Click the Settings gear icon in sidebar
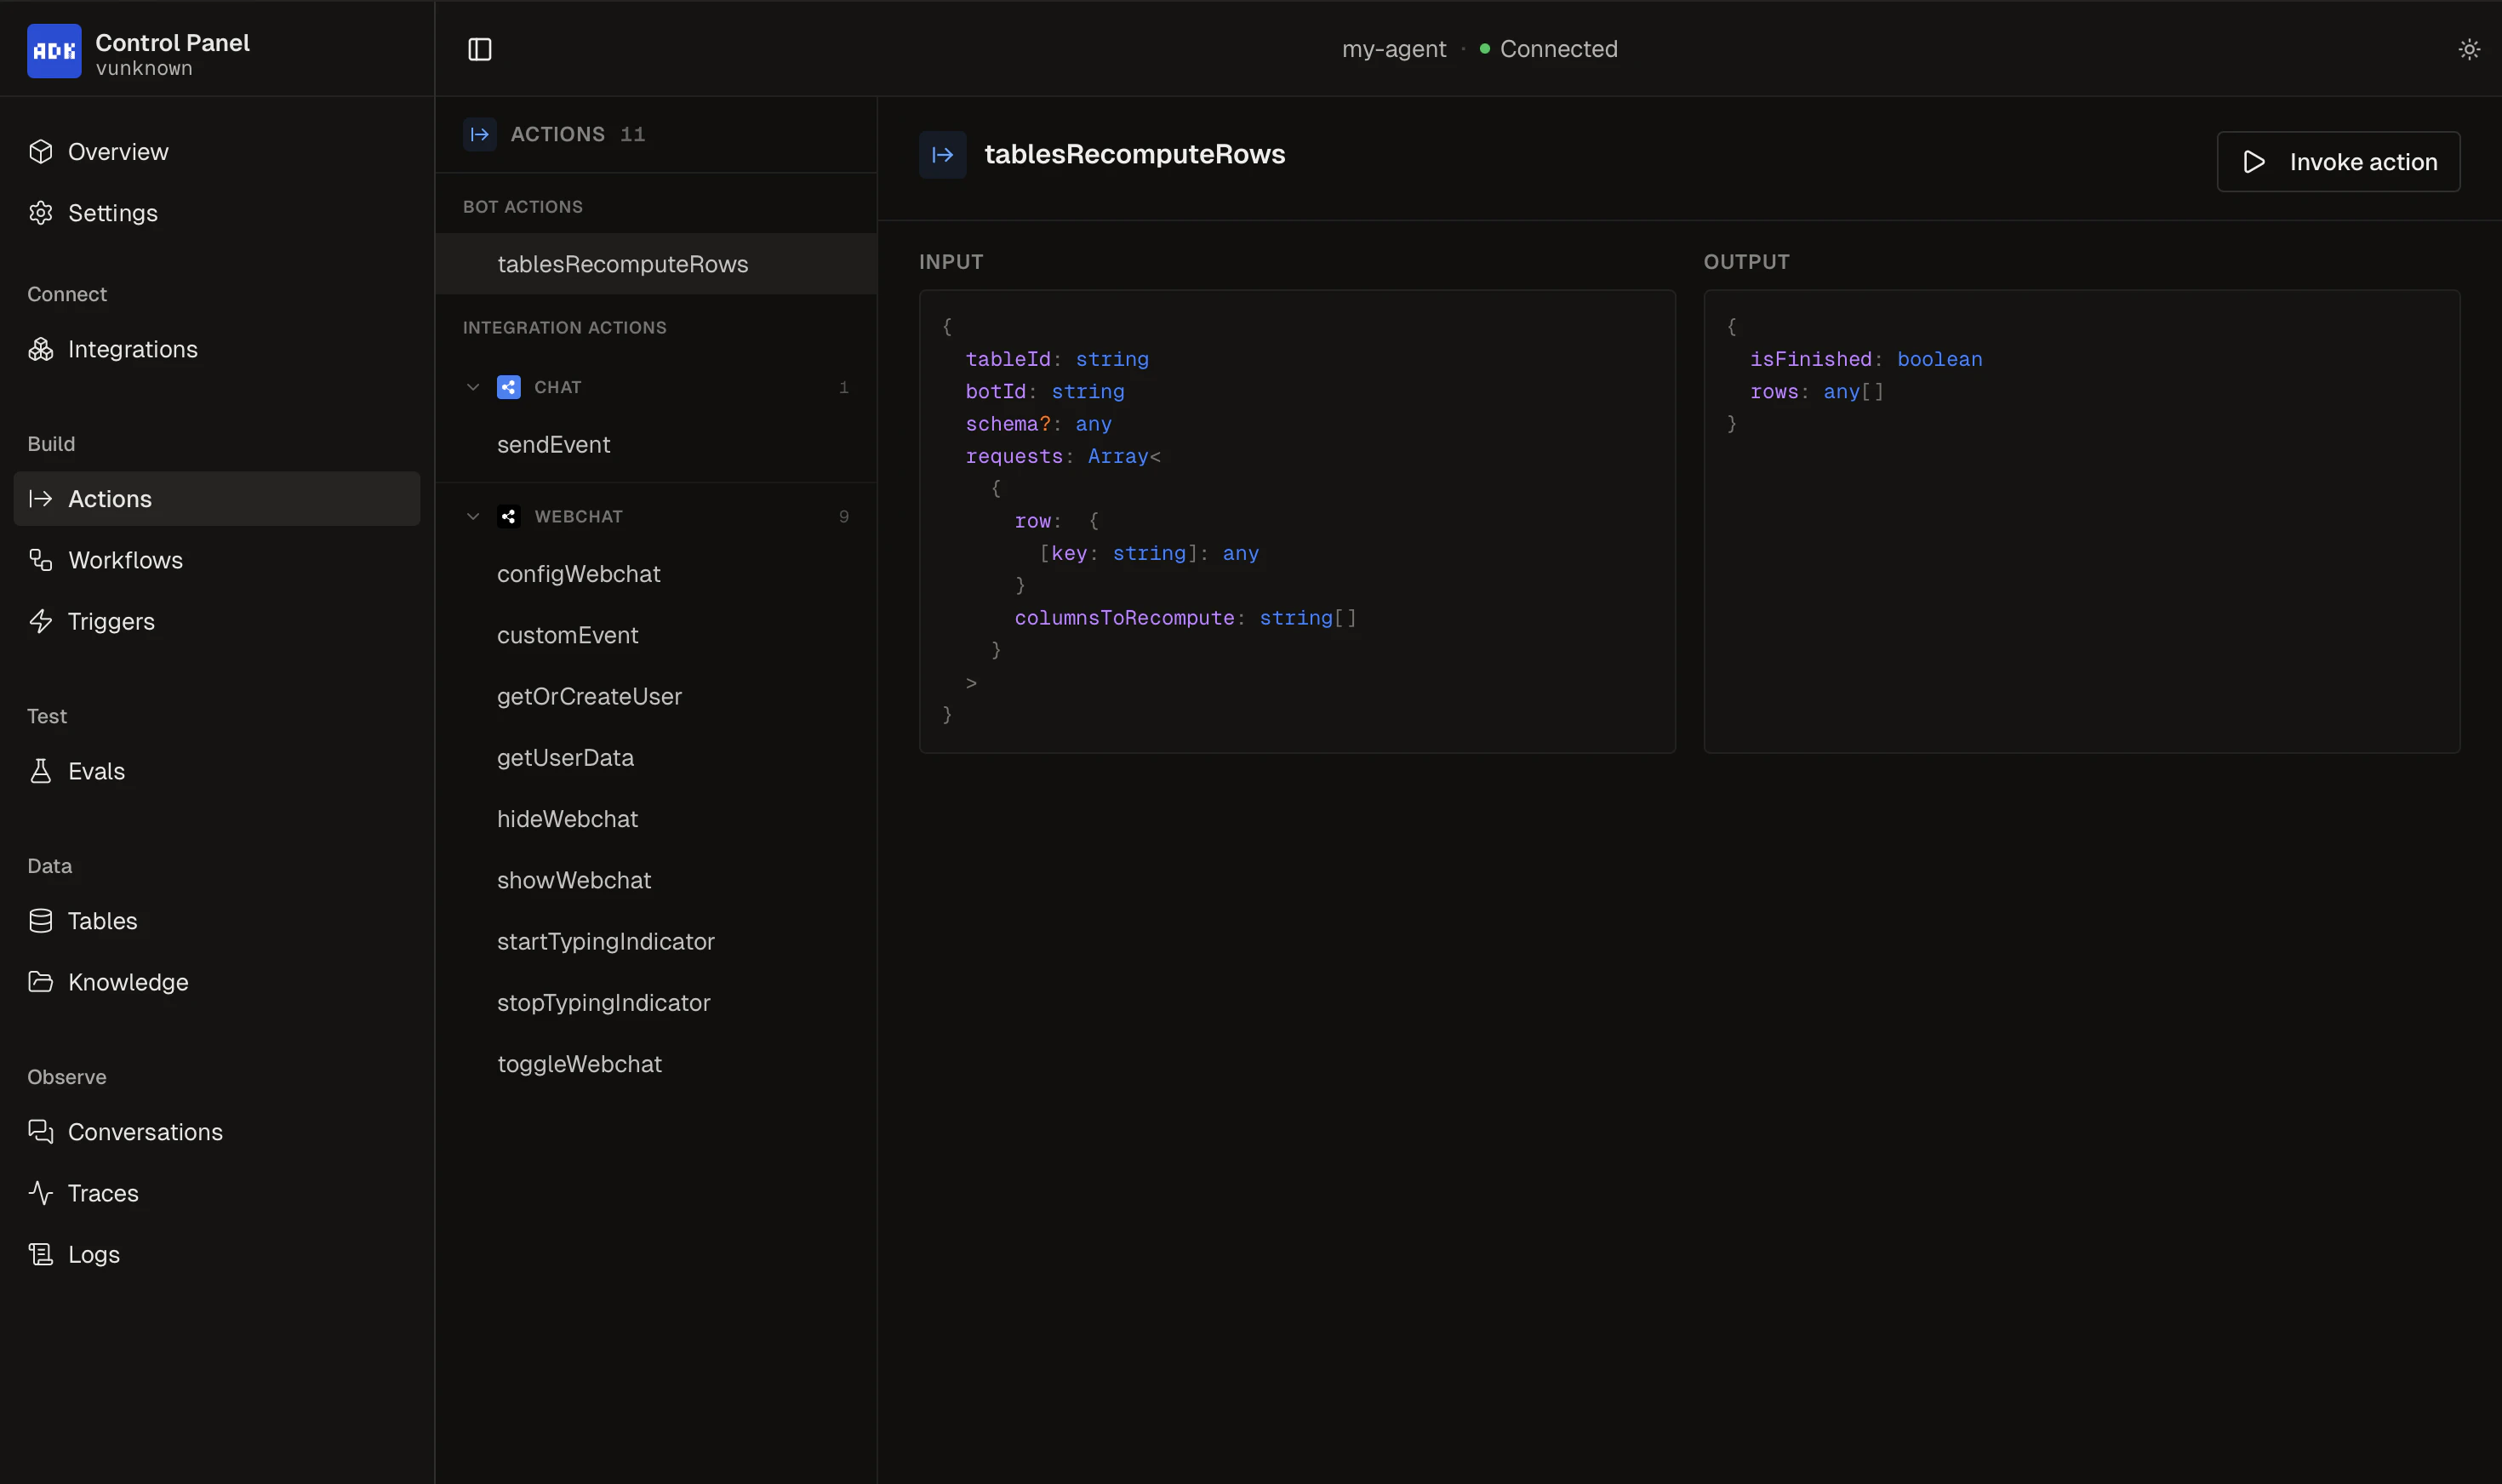Viewport: 2502px width, 1484px height. pyautogui.click(x=40, y=212)
